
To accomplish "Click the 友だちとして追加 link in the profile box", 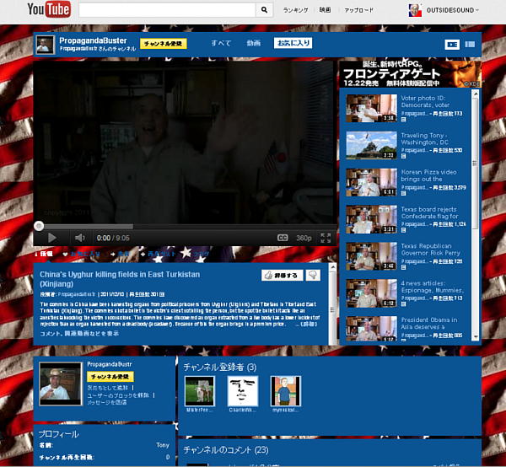I will click(108, 388).
